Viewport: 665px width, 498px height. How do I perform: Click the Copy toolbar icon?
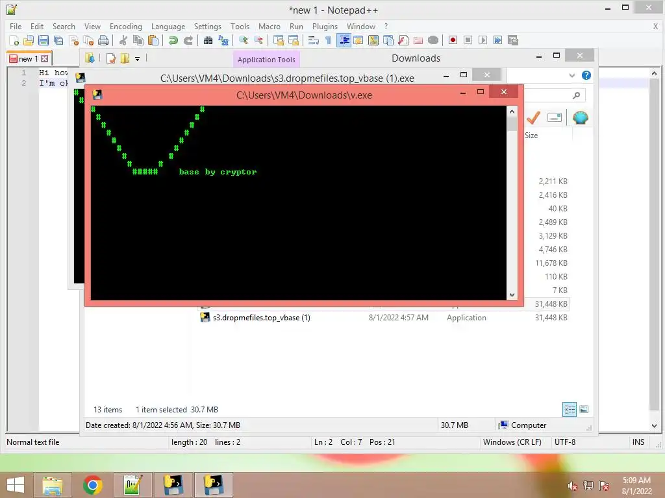[138, 40]
